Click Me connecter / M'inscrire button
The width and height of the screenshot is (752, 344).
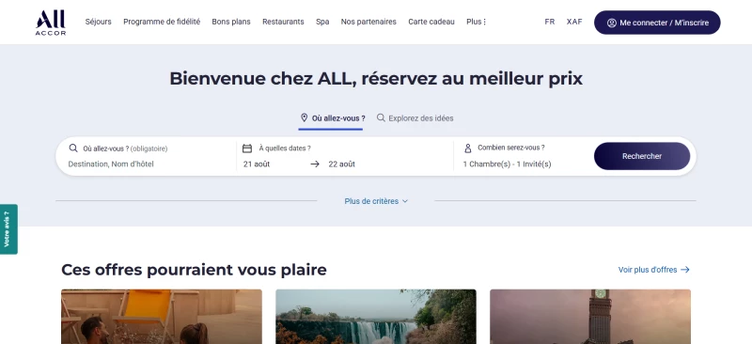(657, 23)
